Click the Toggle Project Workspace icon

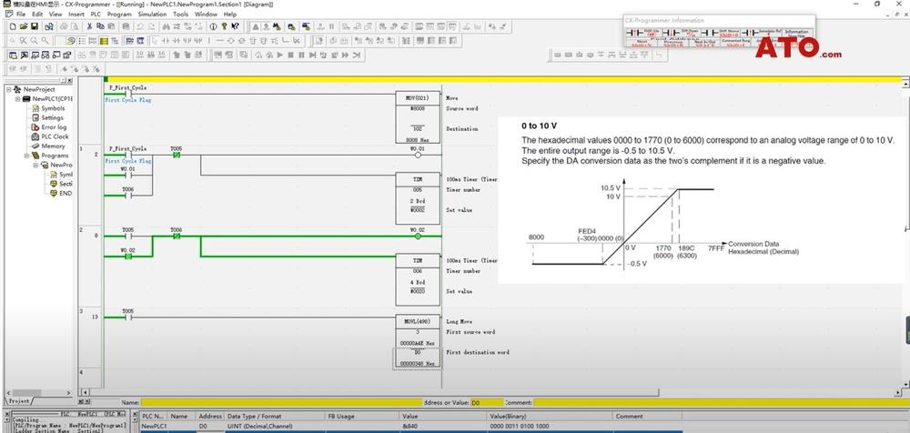13,55
